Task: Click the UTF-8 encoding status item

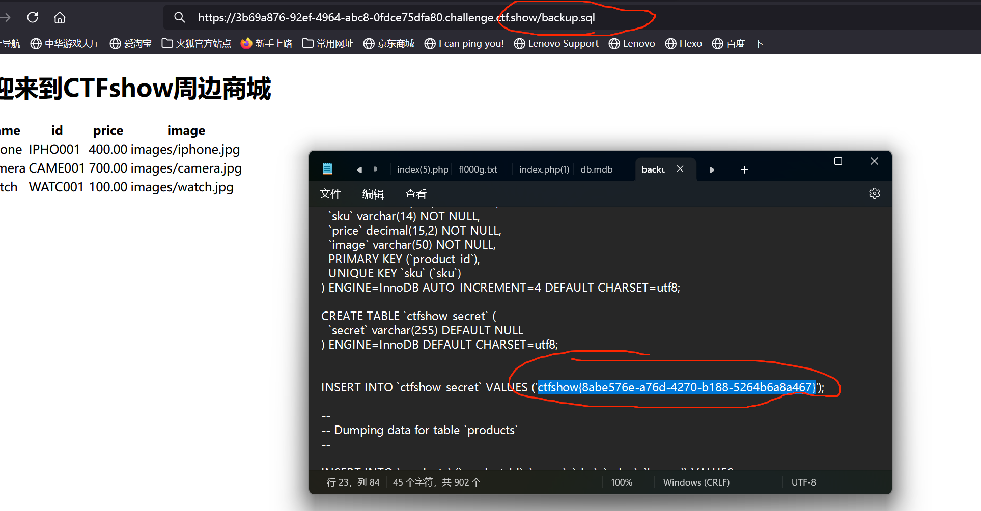Action: click(803, 481)
